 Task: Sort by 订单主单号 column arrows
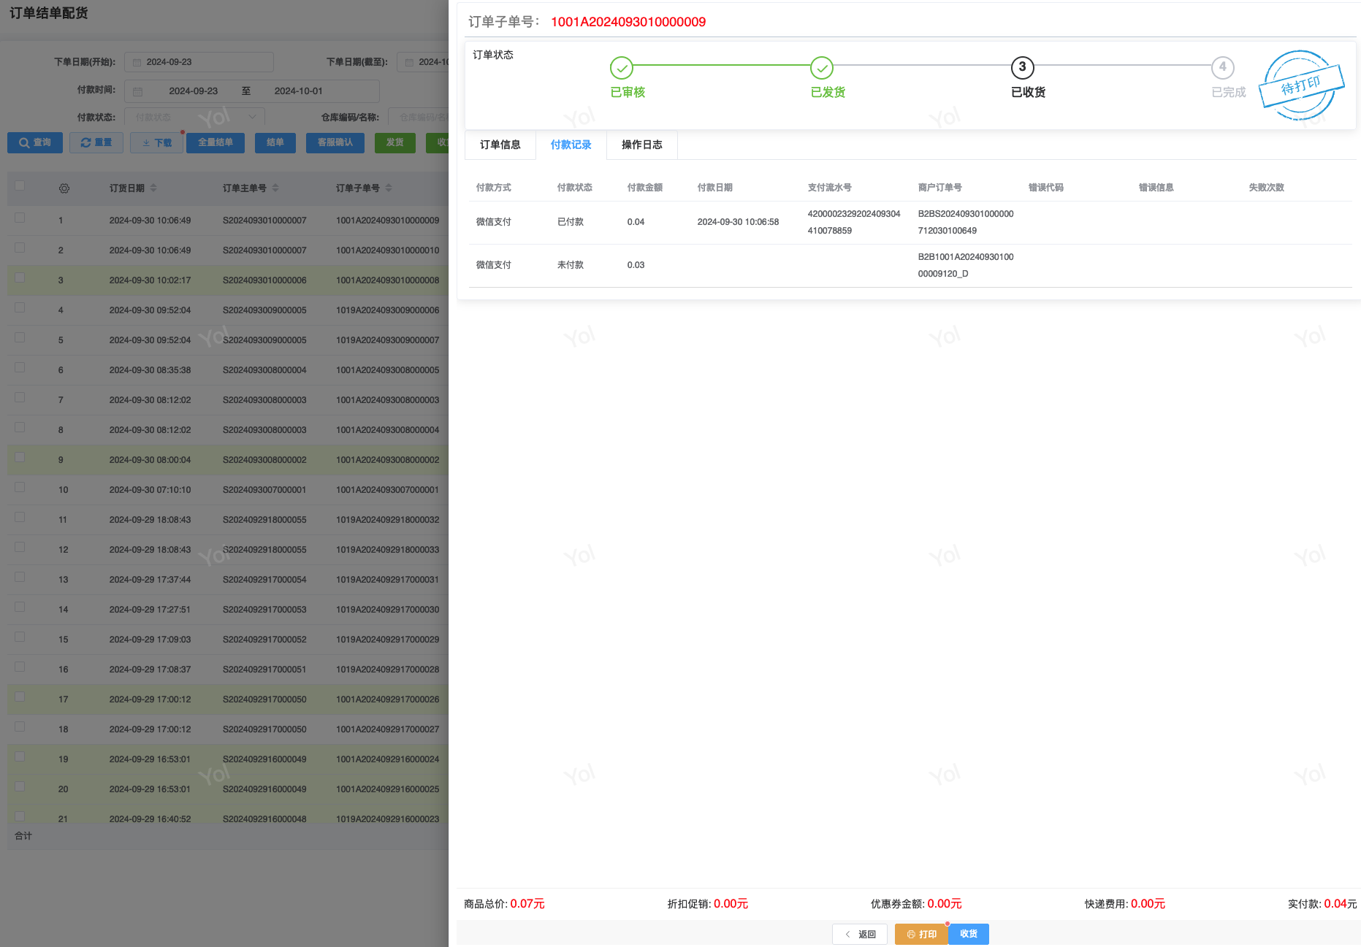(275, 188)
